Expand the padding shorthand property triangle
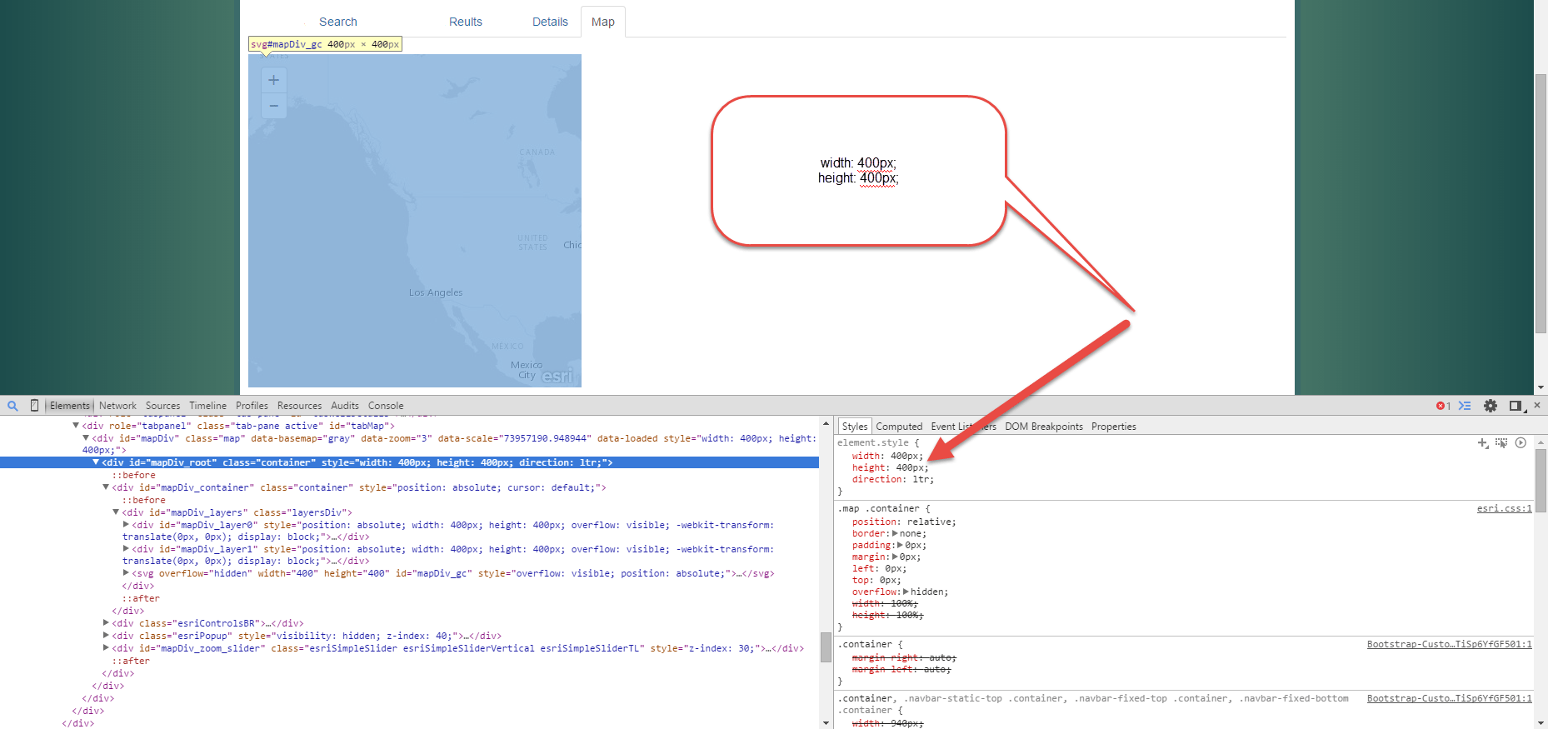This screenshot has height=729, width=1548. (901, 546)
